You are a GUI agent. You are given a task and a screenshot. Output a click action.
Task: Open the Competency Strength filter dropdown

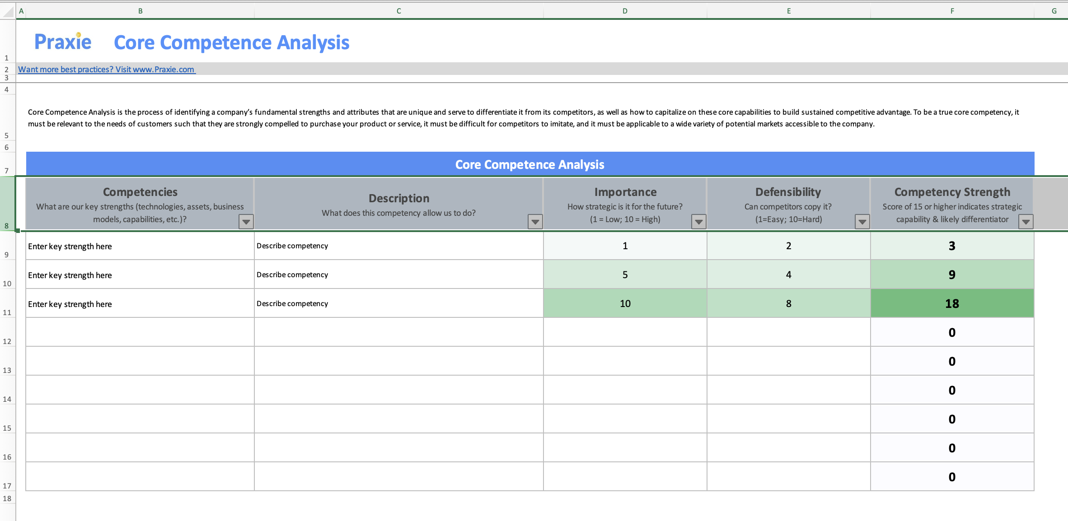(1026, 222)
